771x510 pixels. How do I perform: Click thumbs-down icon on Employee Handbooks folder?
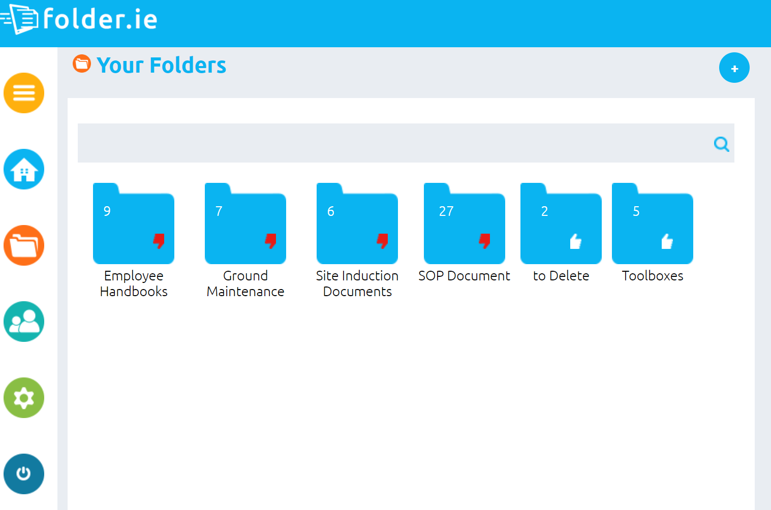point(159,241)
